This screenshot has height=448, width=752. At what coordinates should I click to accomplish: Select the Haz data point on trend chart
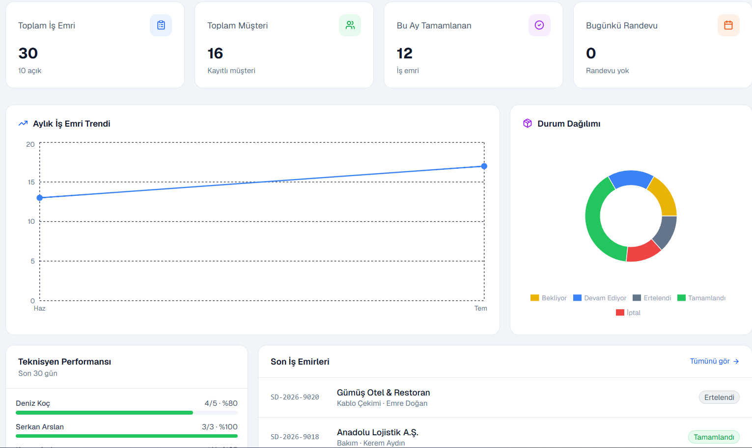pos(40,198)
